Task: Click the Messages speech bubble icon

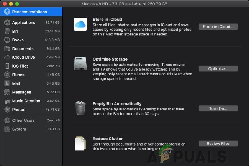Action: coord(7,92)
